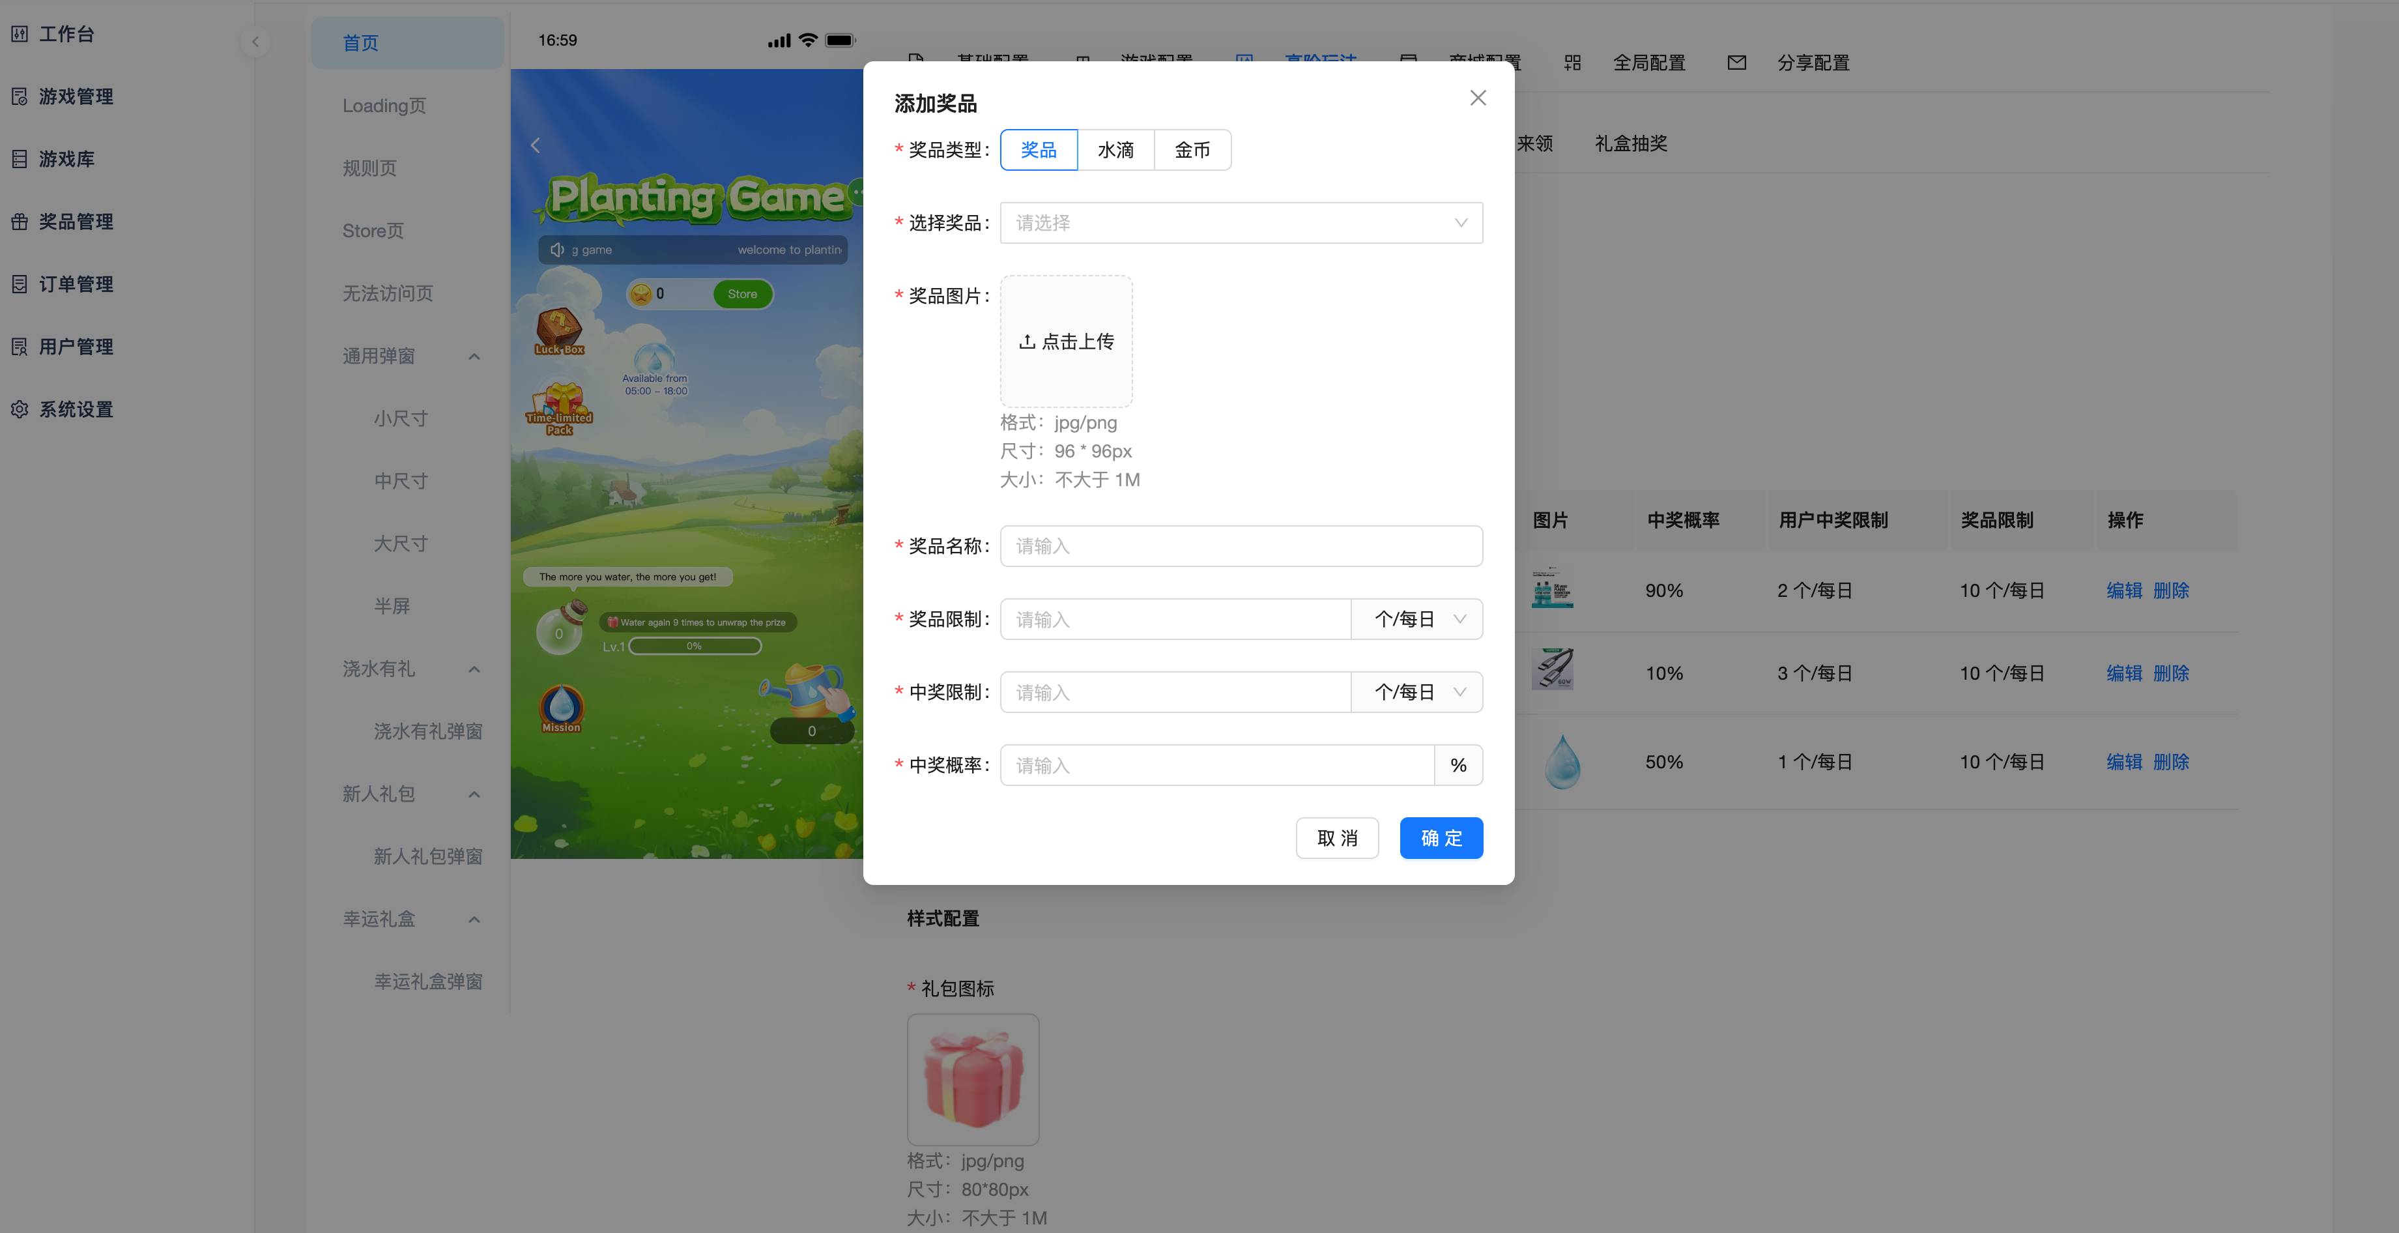Select the 水滴 prize type option
The image size is (2399, 1233).
pos(1115,150)
